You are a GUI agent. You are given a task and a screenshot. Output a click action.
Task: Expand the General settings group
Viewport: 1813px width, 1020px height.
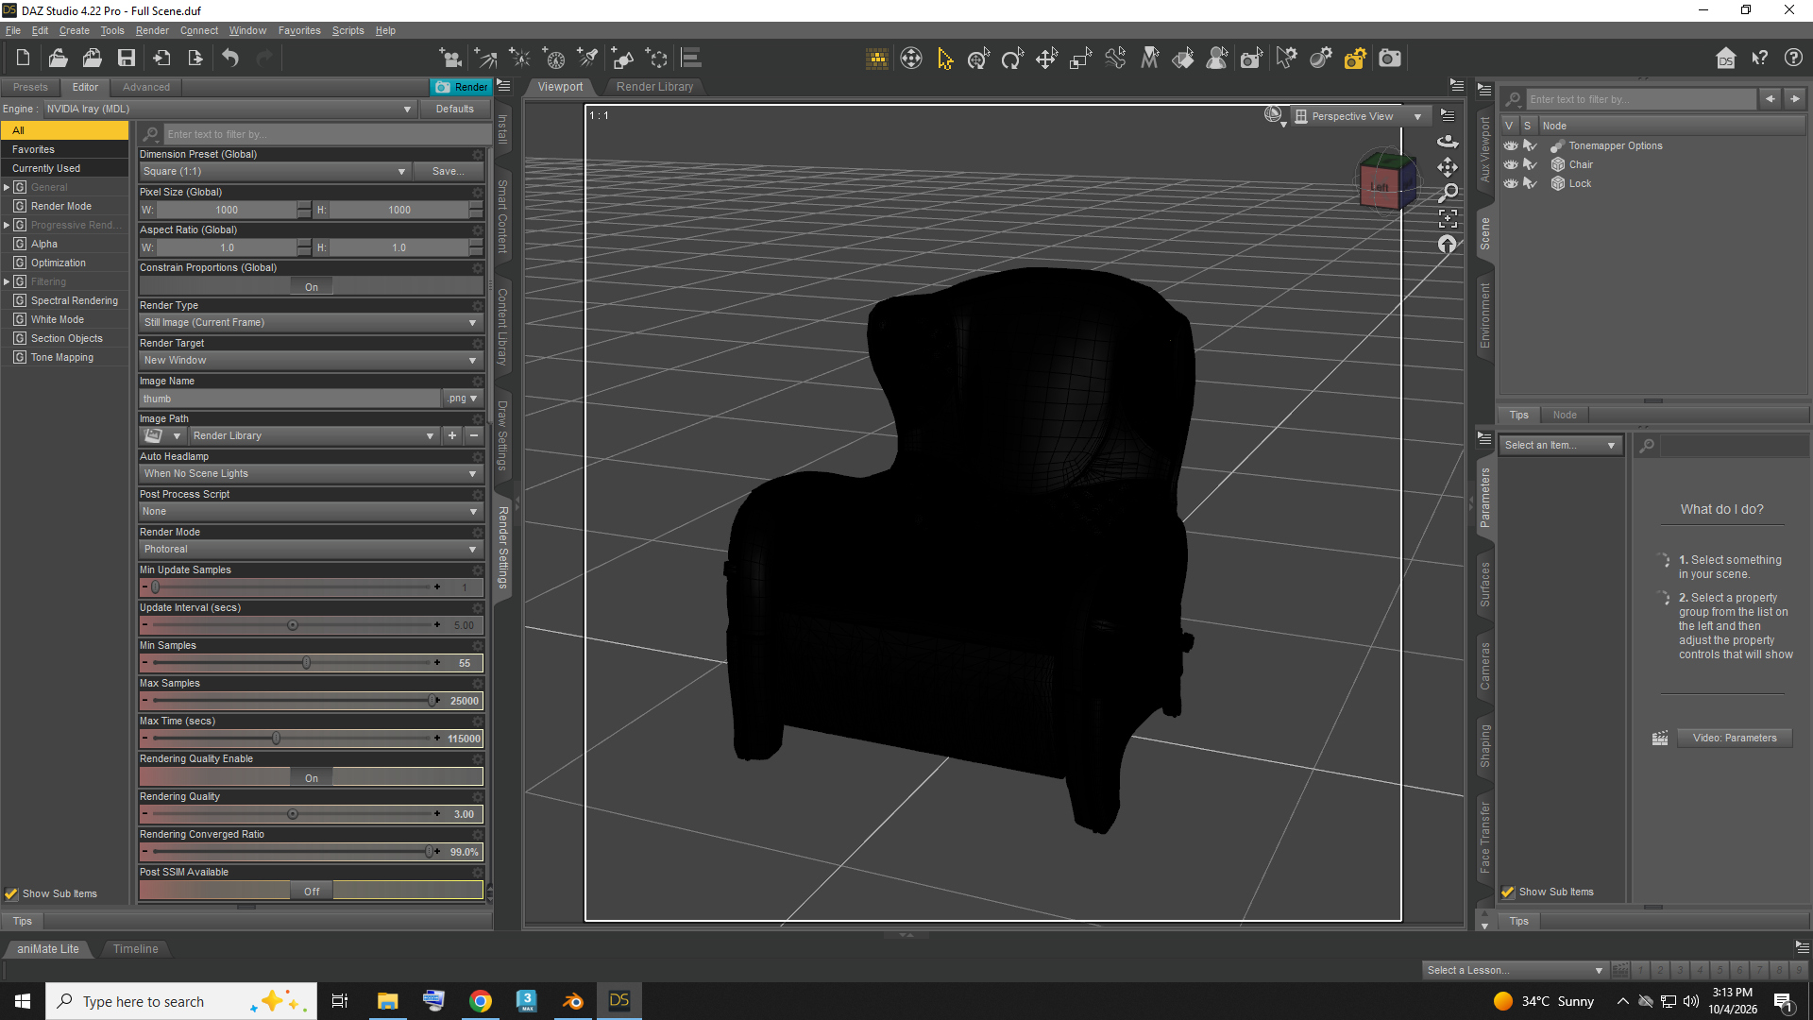pos(7,187)
